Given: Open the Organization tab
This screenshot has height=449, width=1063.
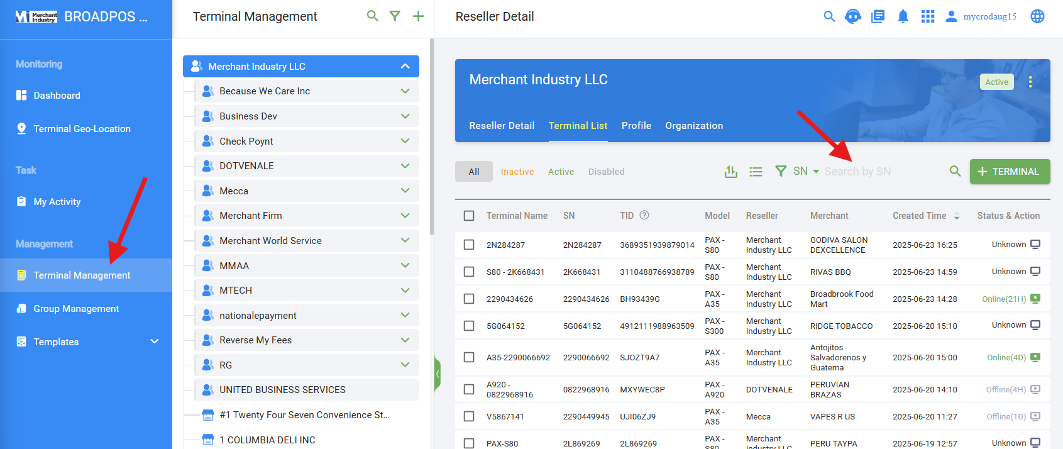Looking at the screenshot, I should 694,125.
